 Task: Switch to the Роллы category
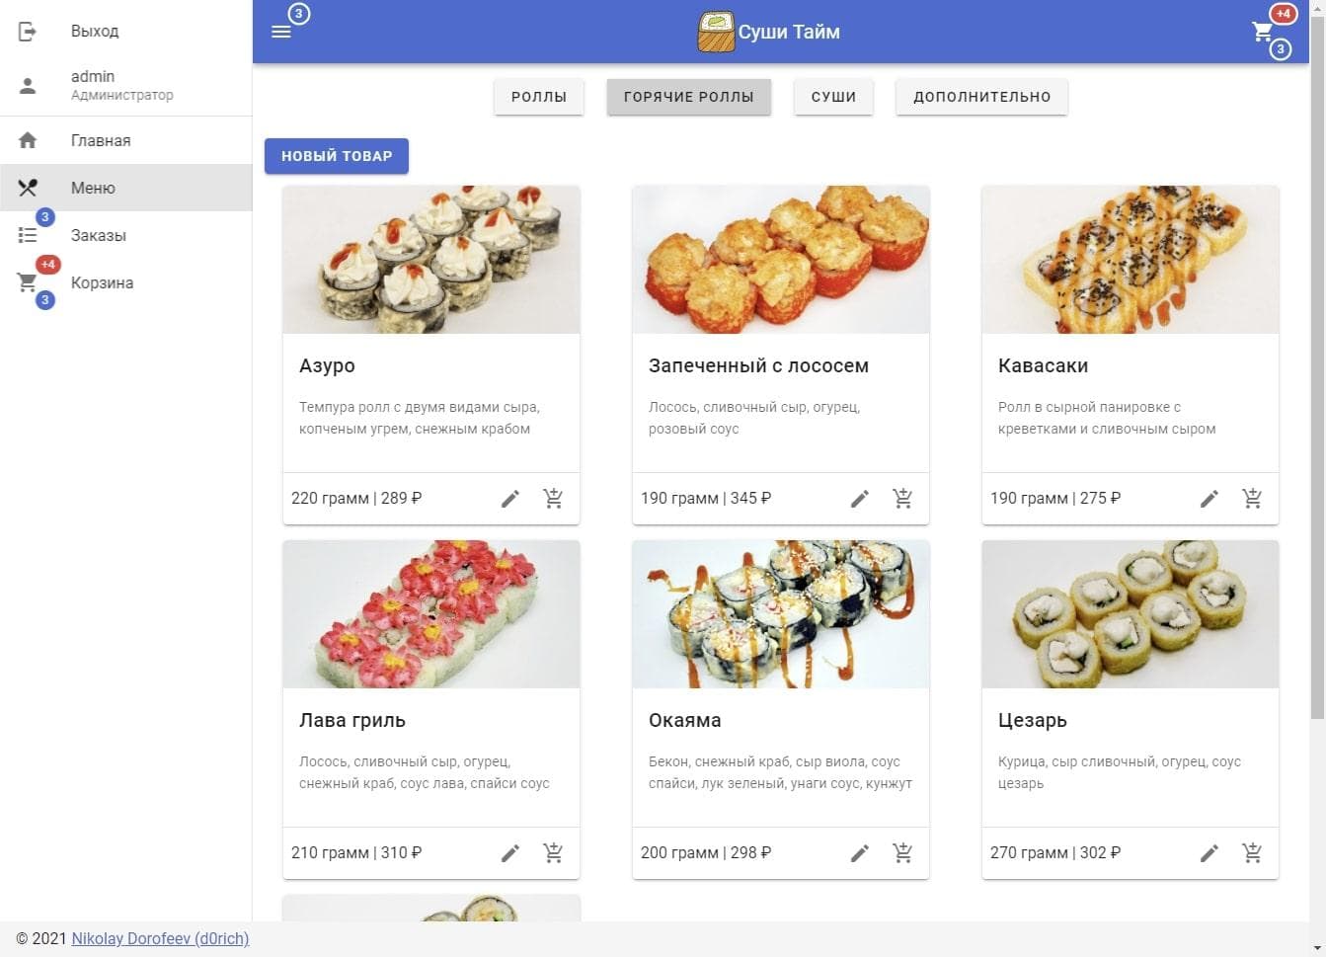(539, 97)
